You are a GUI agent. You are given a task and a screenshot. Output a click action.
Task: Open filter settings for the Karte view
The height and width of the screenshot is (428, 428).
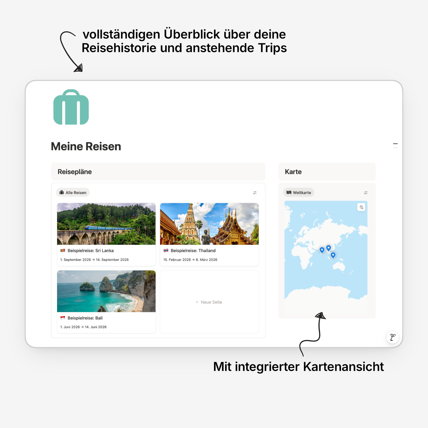click(x=366, y=193)
